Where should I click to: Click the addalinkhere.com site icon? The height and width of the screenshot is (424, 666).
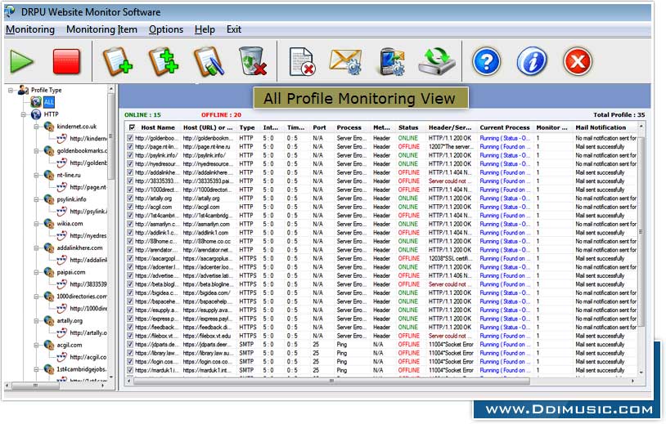pos(49,248)
